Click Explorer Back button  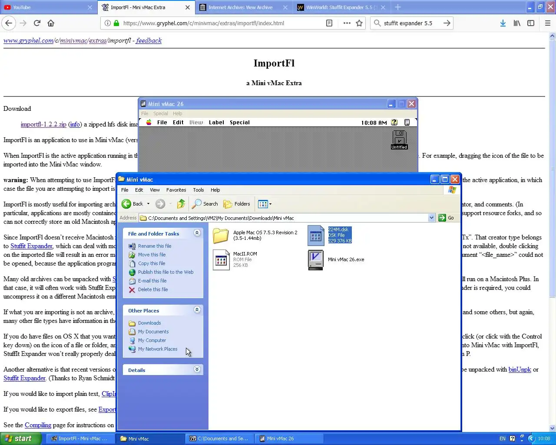[132, 204]
